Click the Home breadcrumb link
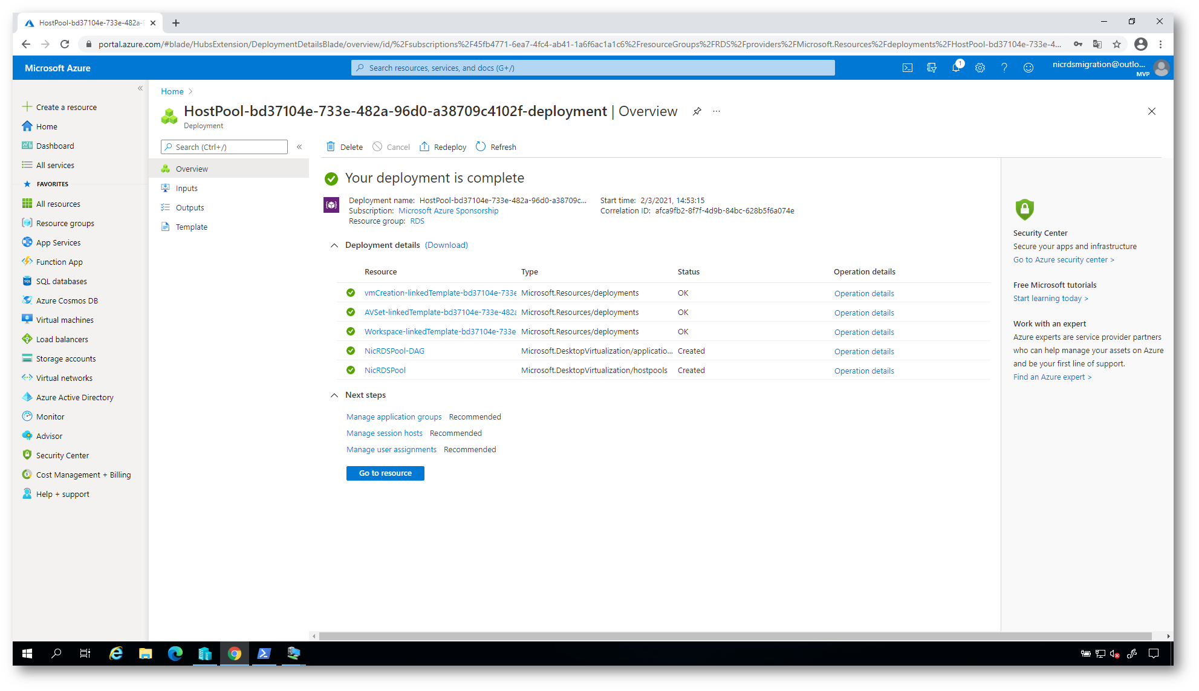This screenshot has height=691, width=1199. [172, 92]
